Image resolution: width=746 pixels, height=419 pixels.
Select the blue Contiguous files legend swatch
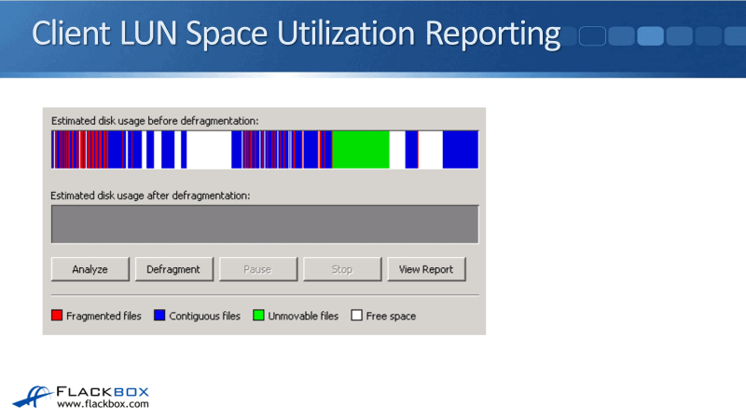pos(159,316)
